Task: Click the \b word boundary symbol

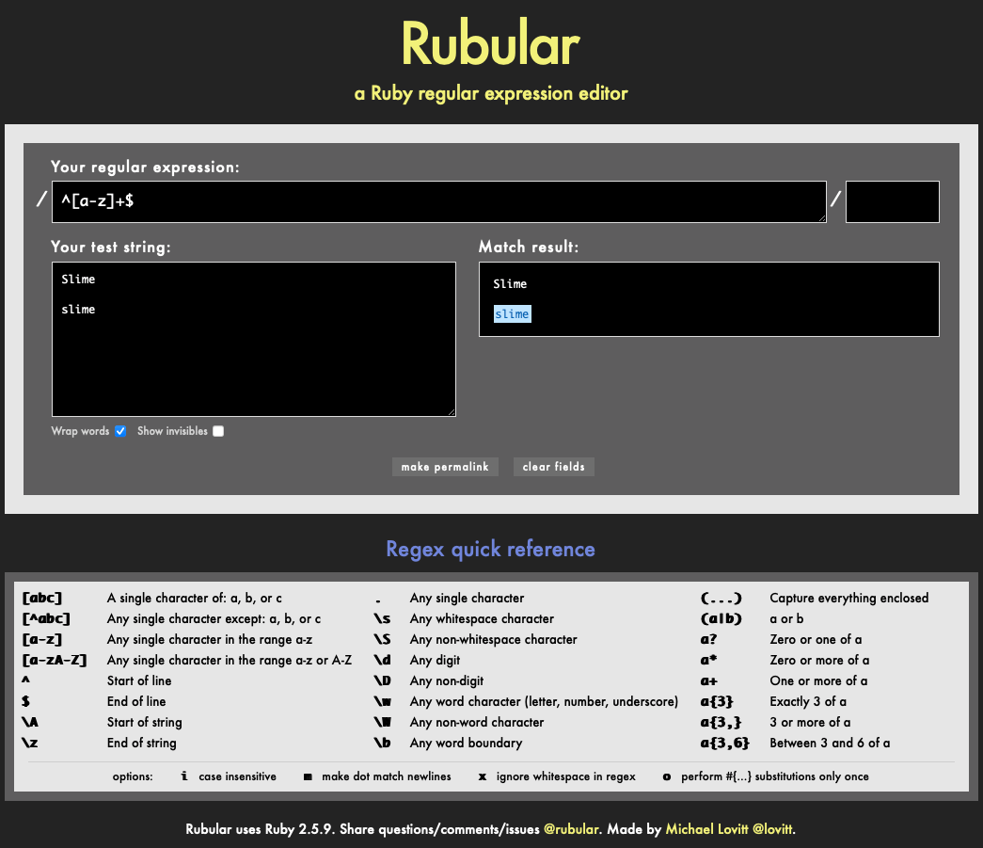Action: 383,743
